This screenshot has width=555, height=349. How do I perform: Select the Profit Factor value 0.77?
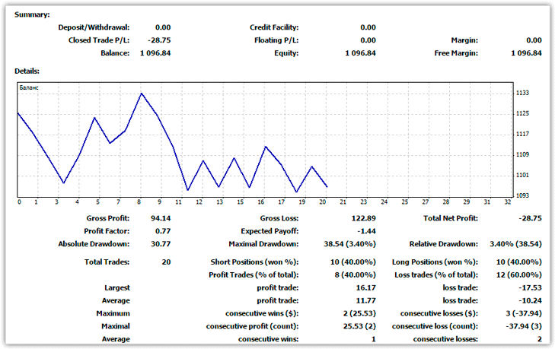point(161,231)
